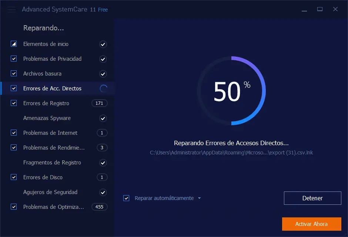348x237 pixels.
Task: Click the 3 count badge for Problemas de Rendimiento
Action: (x=102, y=148)
